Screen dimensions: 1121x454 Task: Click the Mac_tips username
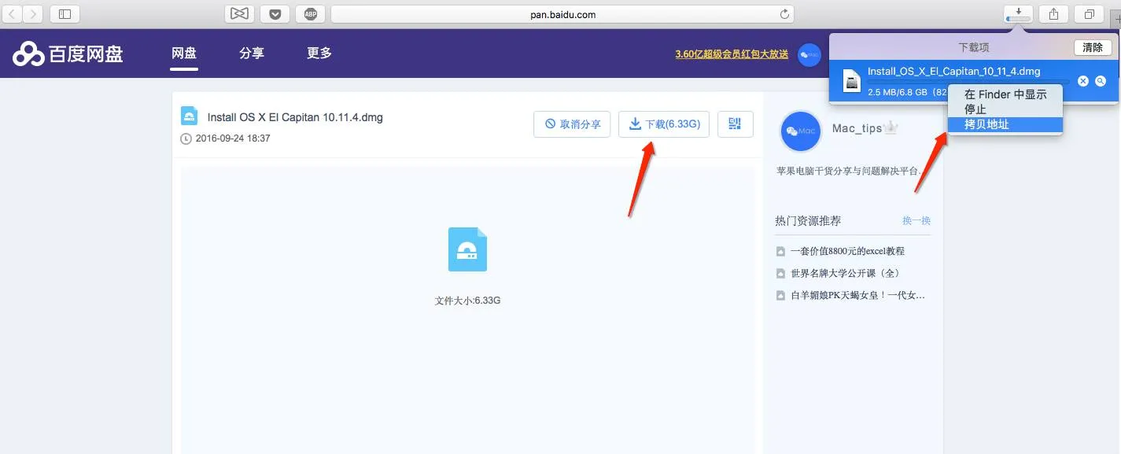click(x=857, y=128)
